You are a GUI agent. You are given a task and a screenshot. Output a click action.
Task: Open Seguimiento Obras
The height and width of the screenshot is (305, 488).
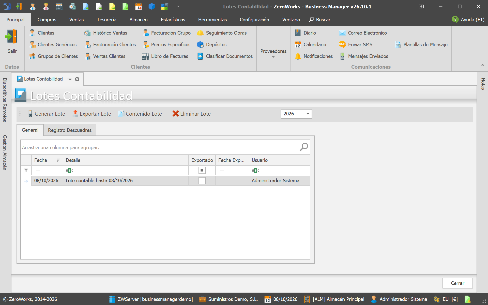(222, 33)
